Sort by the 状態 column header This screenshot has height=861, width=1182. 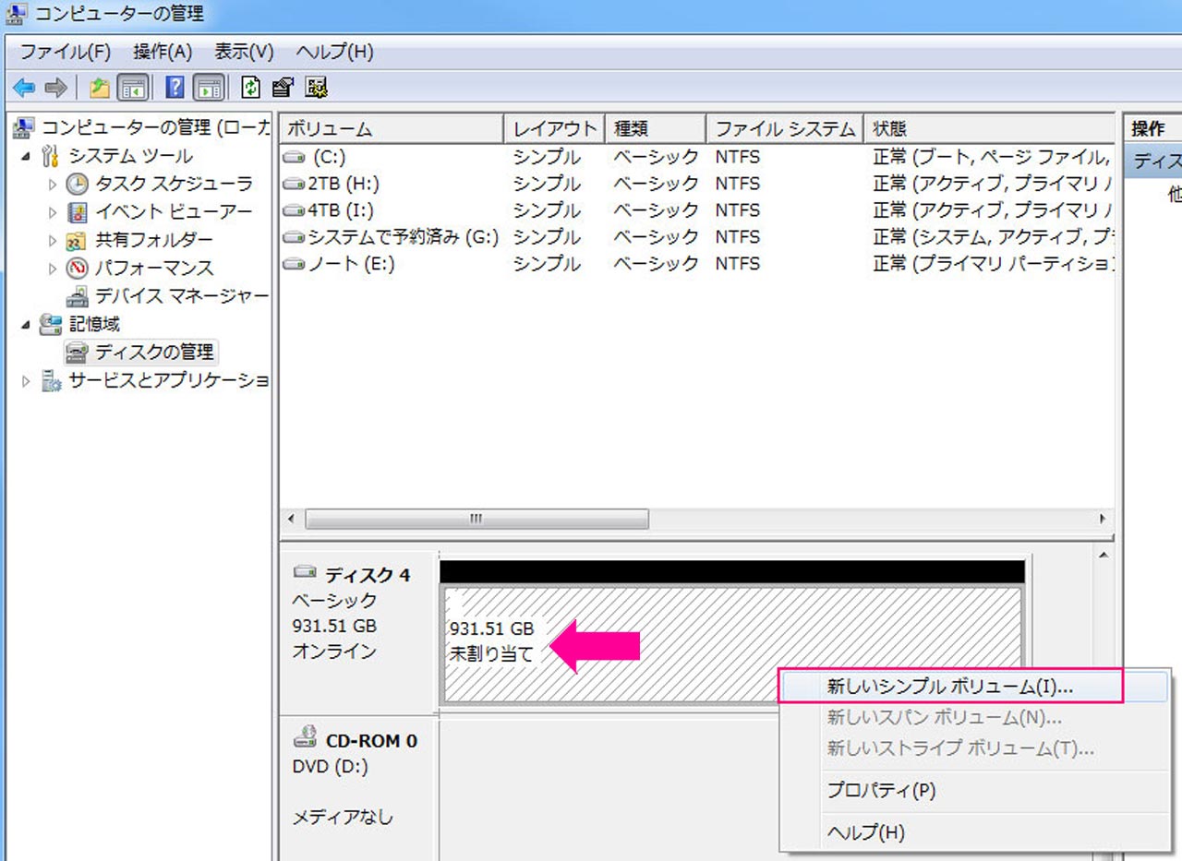pos(989,128)
